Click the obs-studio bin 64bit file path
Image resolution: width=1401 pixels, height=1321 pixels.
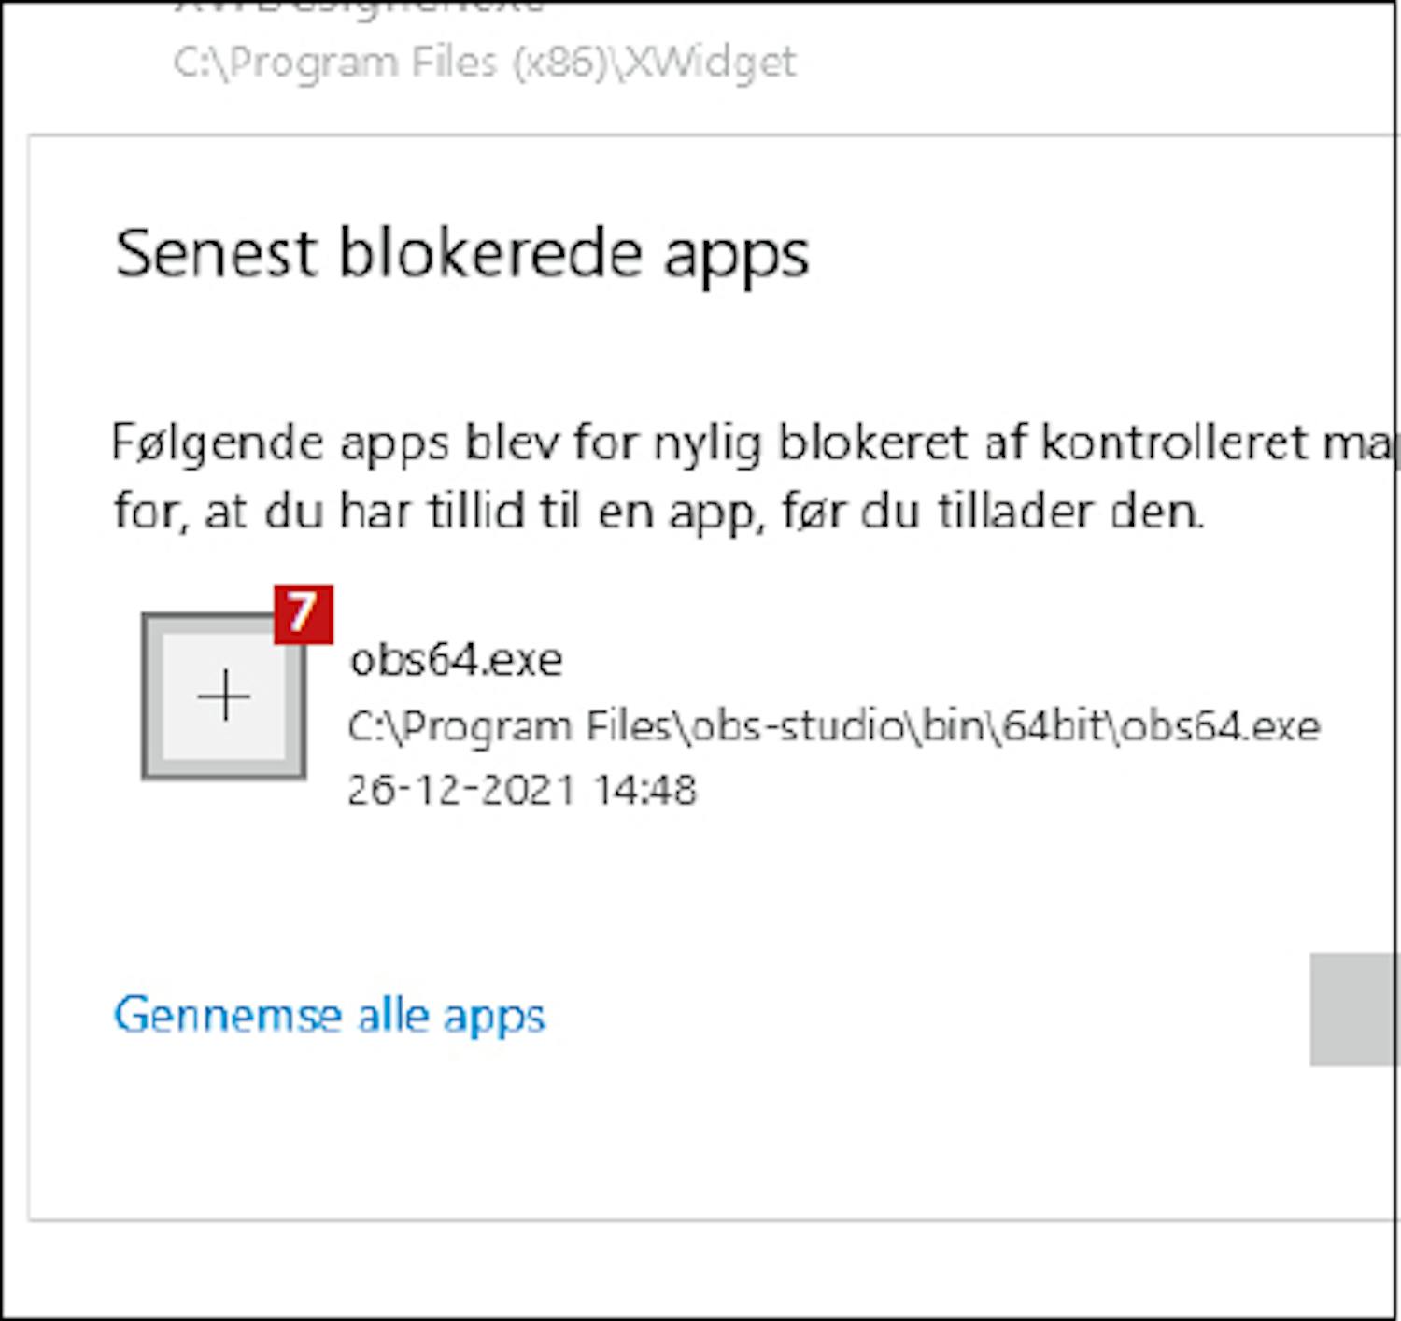point(834,726)
